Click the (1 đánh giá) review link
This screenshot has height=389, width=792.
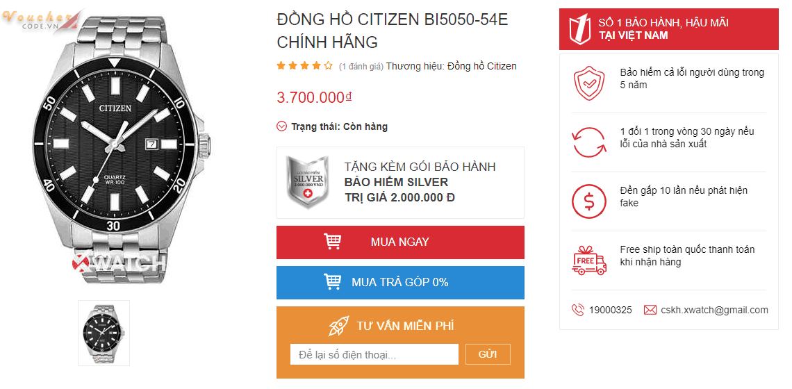pyautogui.click(x=361, y=67)
